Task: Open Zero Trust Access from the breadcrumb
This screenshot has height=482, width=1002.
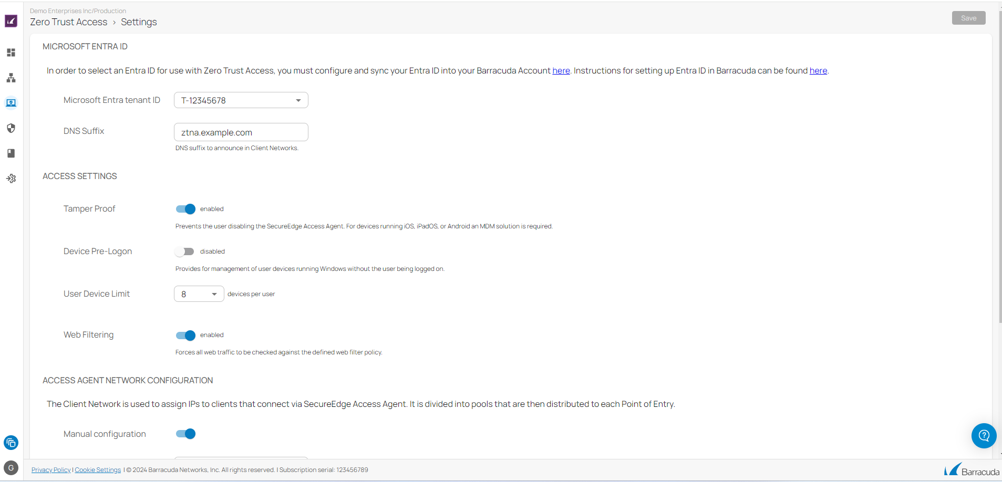Action: pyautogui.click(x=68, y=22)
